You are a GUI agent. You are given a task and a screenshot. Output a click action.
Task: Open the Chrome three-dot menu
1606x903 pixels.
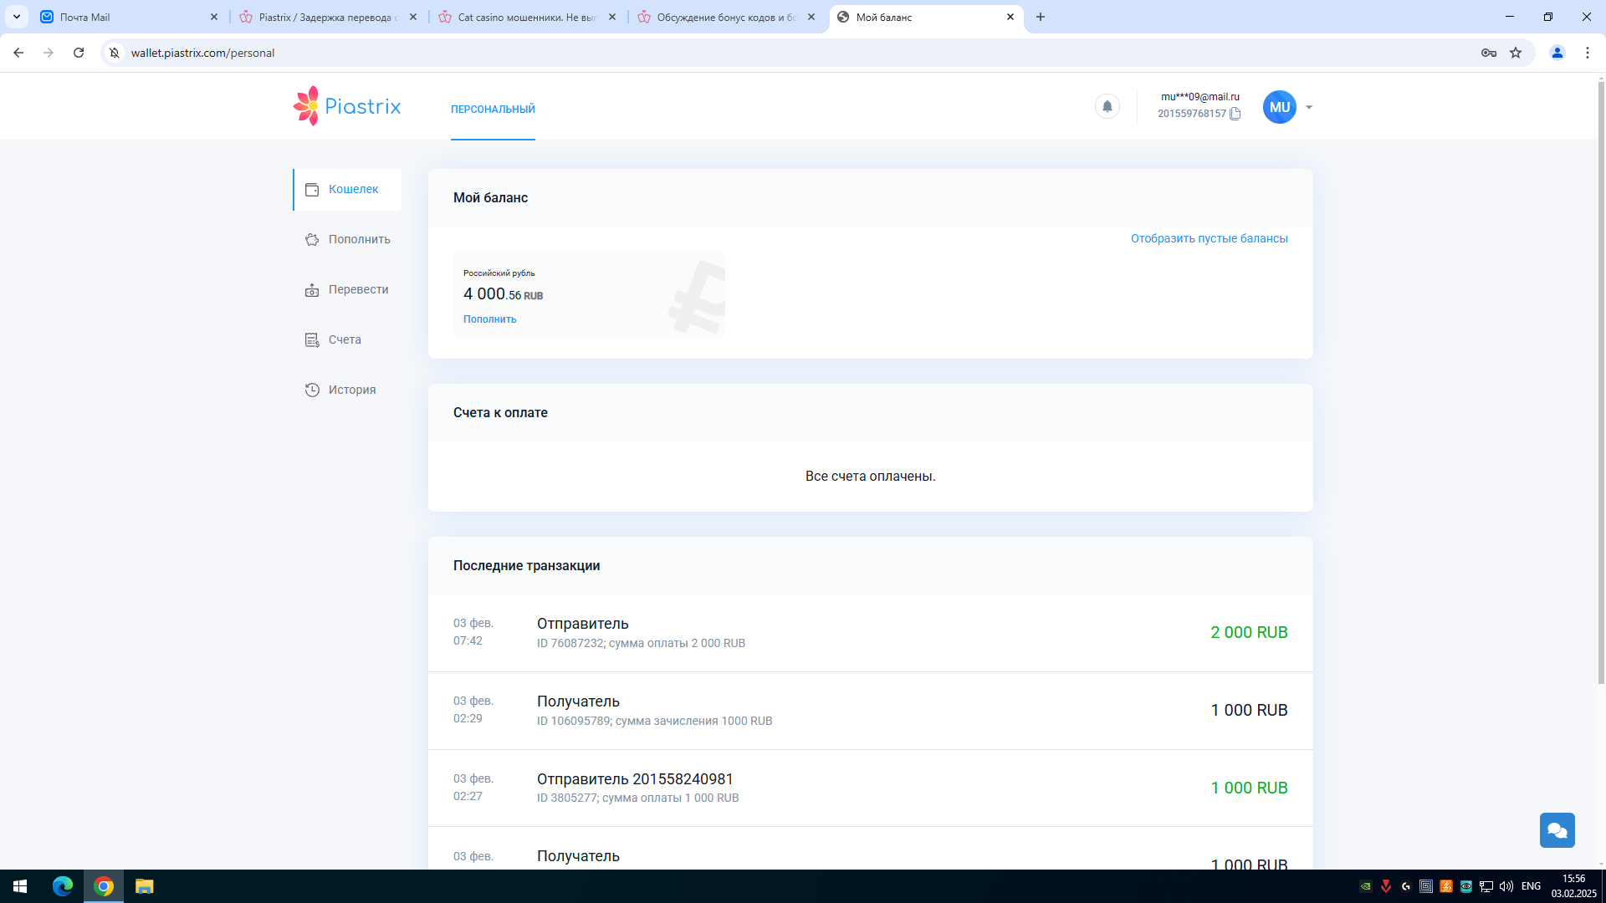click(1587, 53)
